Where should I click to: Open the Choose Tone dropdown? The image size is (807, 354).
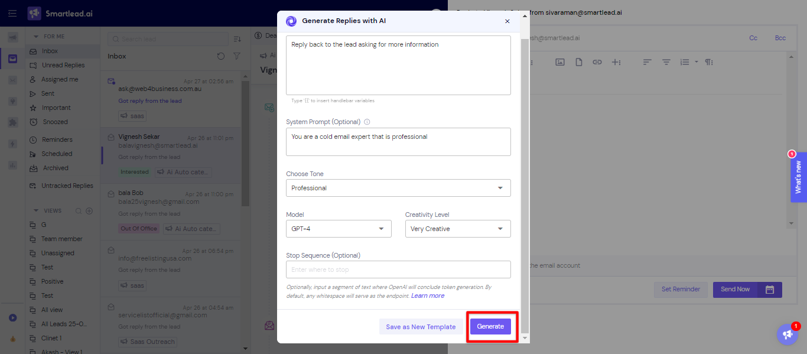398,188
